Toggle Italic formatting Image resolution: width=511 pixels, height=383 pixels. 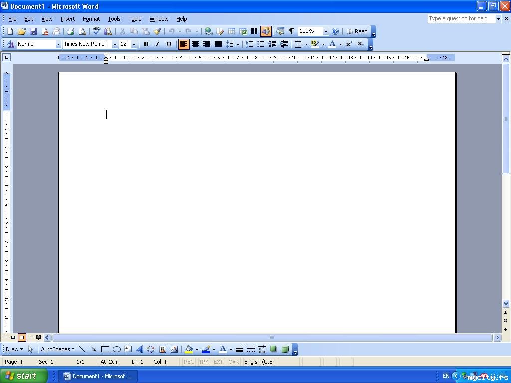(x=157, y=44)
